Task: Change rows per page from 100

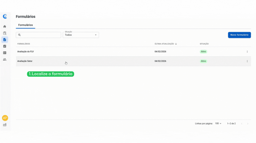Action: [218, 124]
